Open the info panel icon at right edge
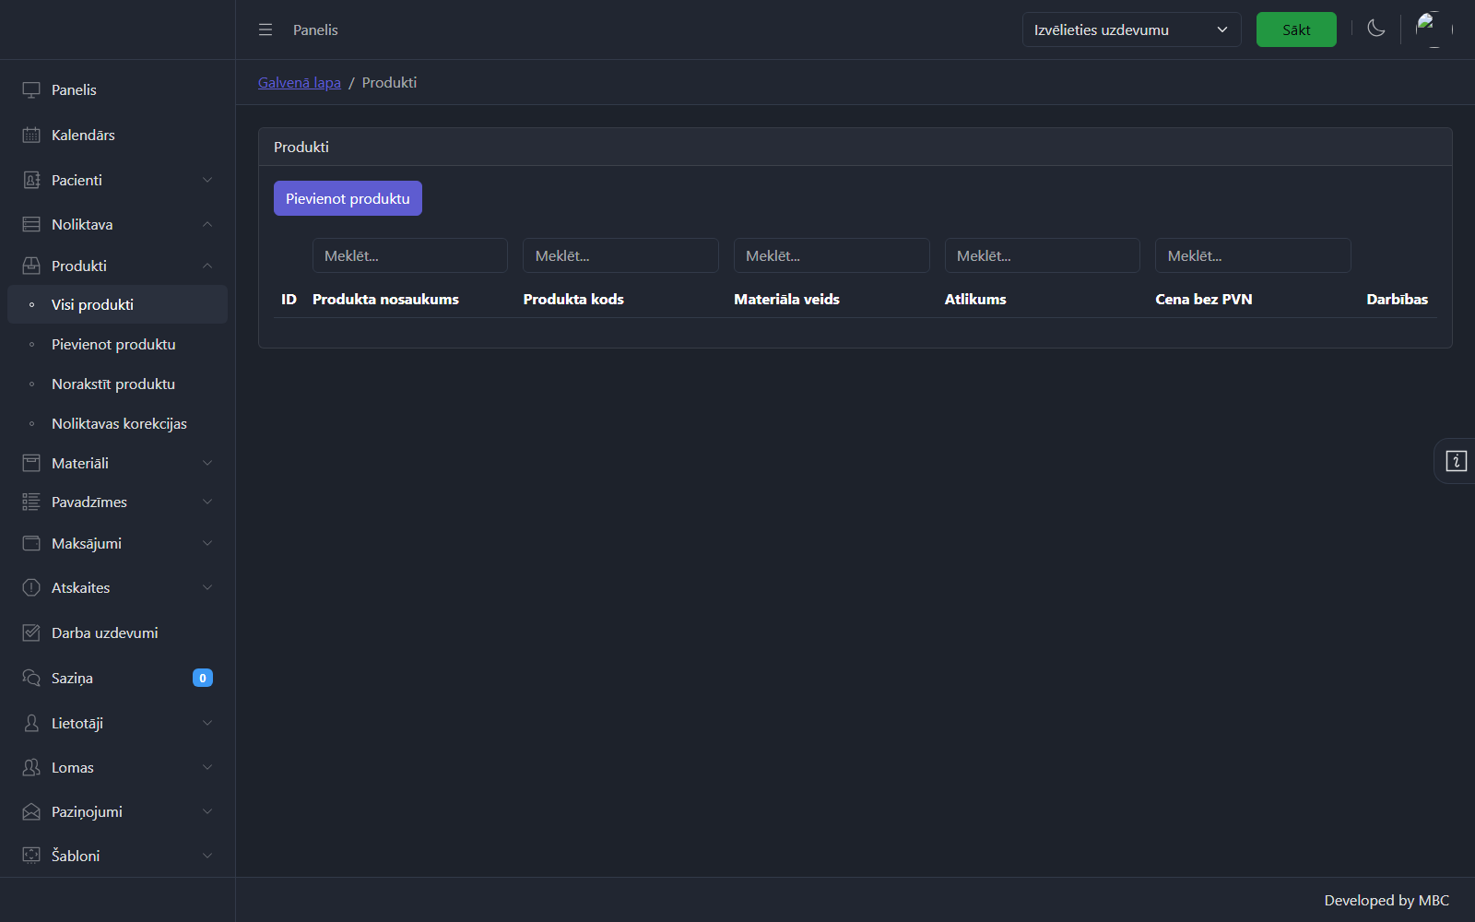This screenshot has width=1475, height=922. [1457, 461]
